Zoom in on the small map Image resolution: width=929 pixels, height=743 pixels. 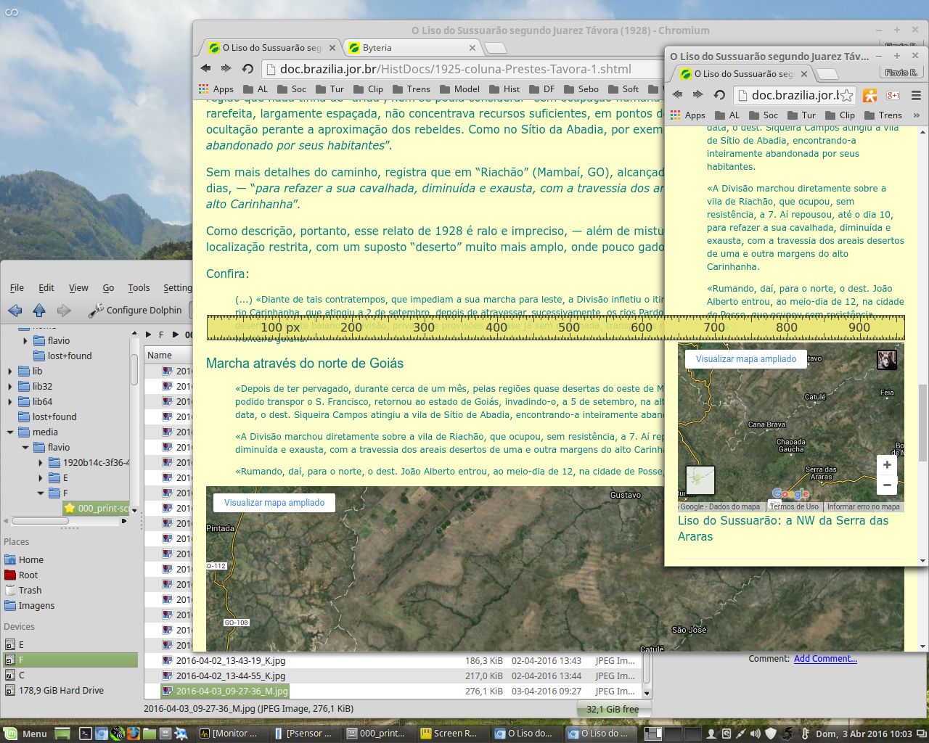click(x=887, y=465)
